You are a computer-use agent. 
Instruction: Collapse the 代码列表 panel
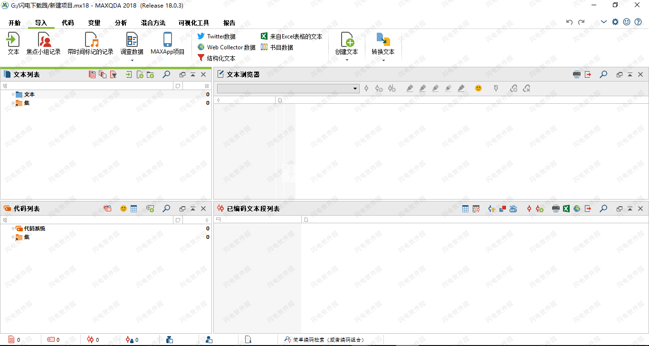pyautogui.click(x=193, y=209)
